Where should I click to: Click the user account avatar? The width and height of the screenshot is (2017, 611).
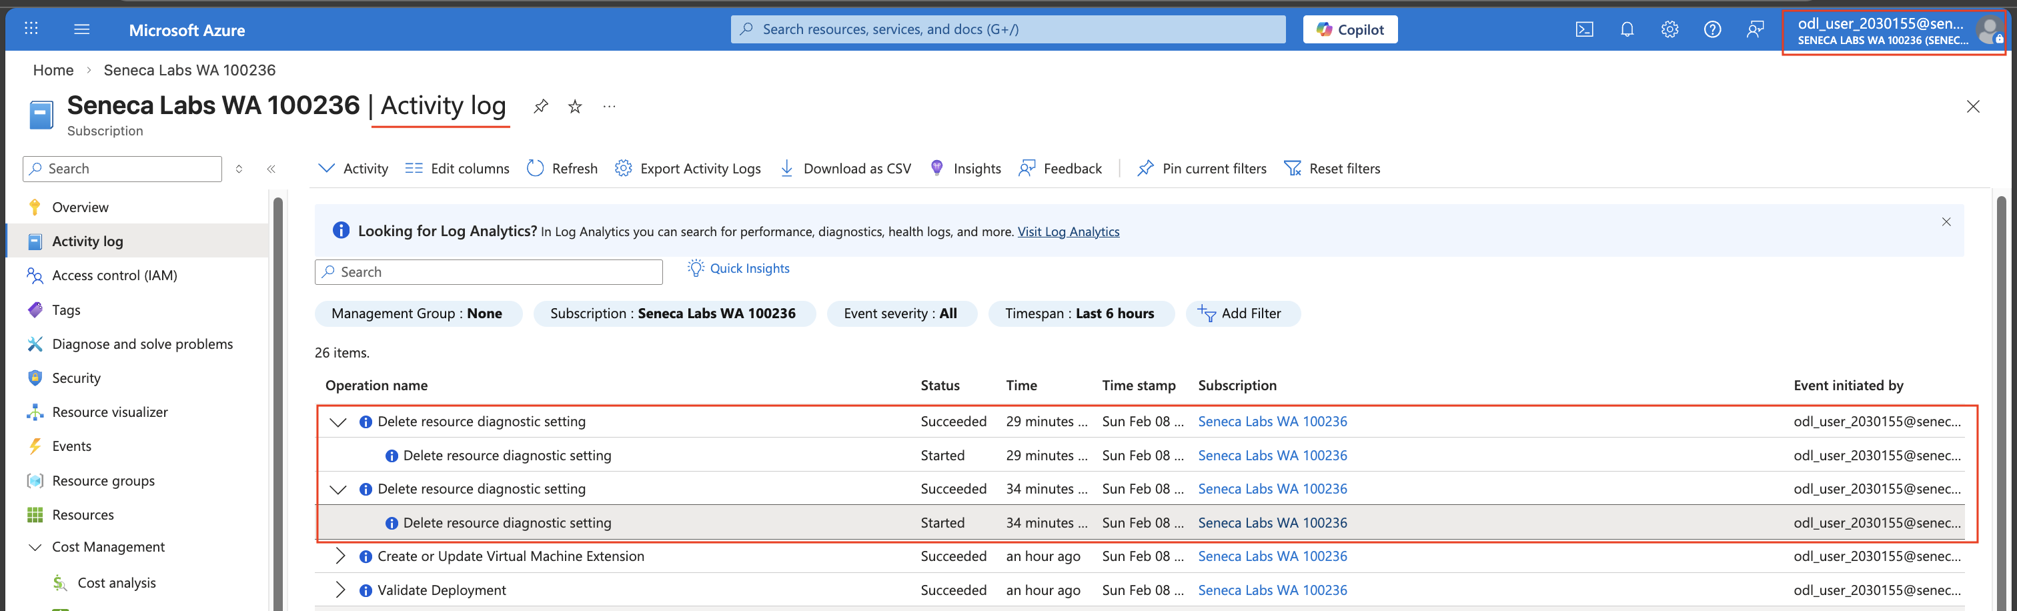pos(1989,31)
